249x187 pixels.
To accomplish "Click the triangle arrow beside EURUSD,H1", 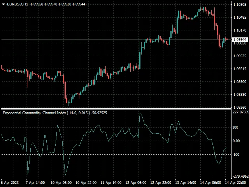I will click(4, 4).
